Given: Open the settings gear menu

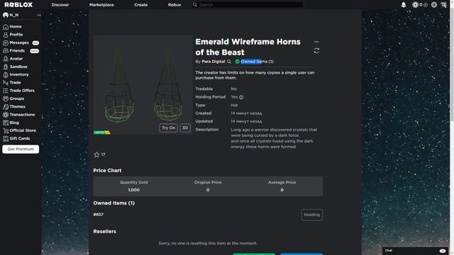Looking at the screenshot, I should (433, 5).
